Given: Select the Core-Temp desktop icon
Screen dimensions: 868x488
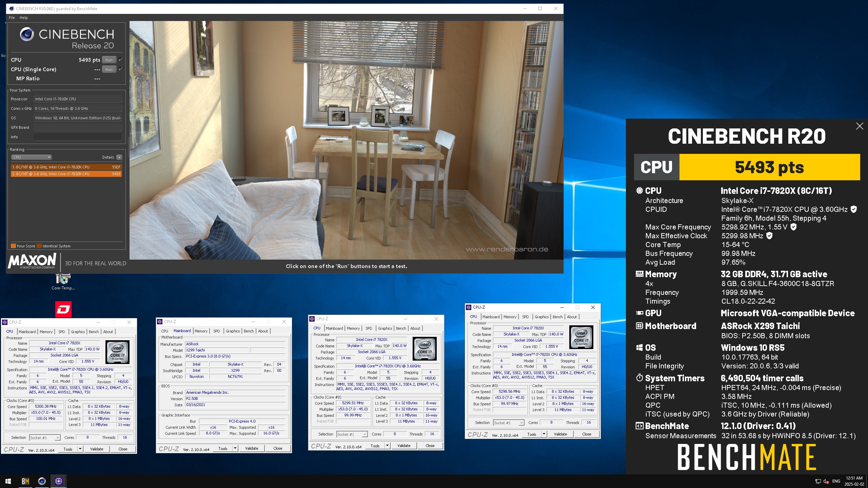Looking at the screenshot, I should pyautogui.click(x=63, y=282).
